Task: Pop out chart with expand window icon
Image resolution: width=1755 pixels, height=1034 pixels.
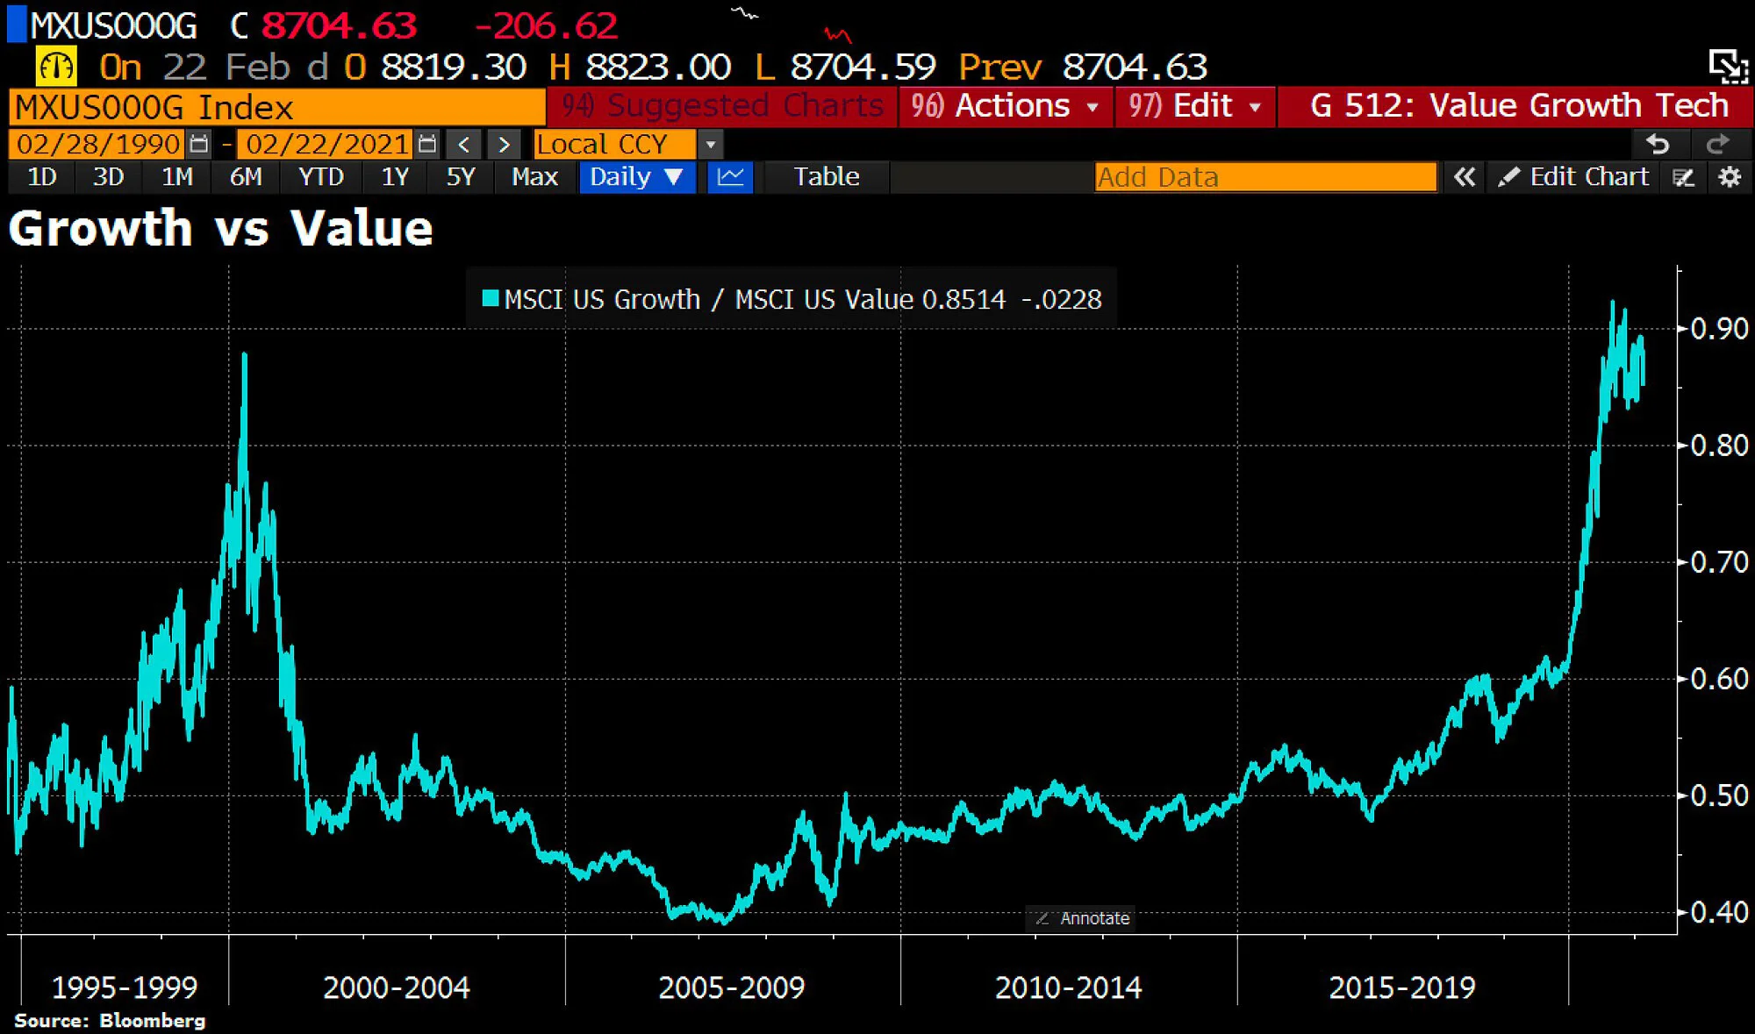Action: (x=1728, y=67)
